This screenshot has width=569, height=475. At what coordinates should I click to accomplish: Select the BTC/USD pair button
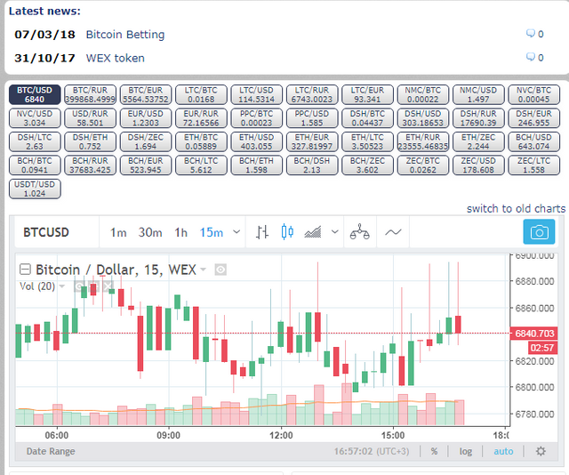pyautogui.click(x=35, y=95)
